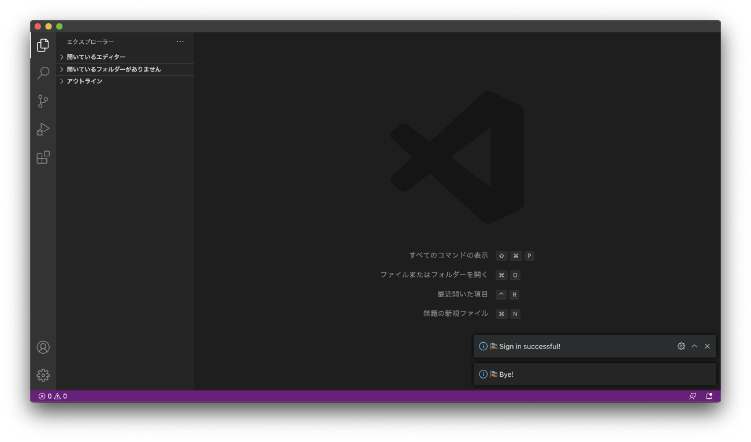Open notifications bell in status bar
Viewport: 751px width, 442px height.
(709, 396)
